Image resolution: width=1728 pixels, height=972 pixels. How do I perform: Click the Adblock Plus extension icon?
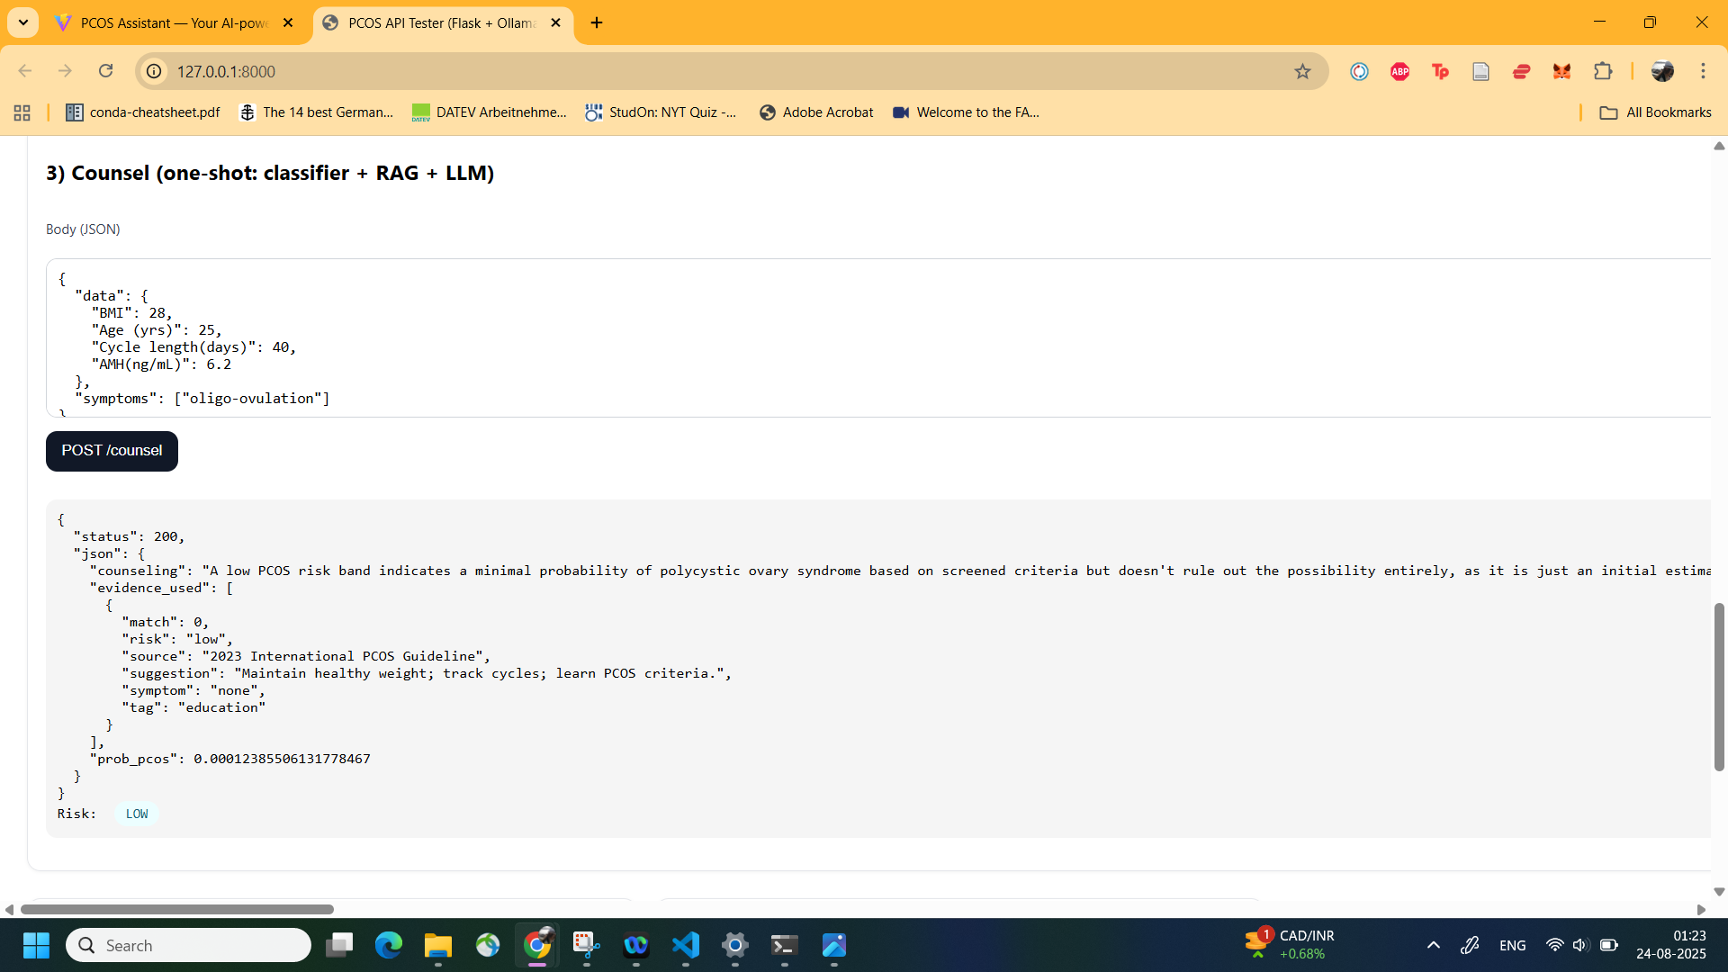pyautogui.click(x=1399, y=71)
